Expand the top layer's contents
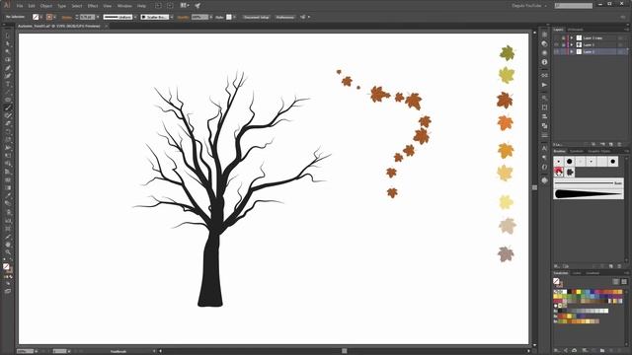The width and height of the screenshot is (632, 355). click(x=572, y=37)
